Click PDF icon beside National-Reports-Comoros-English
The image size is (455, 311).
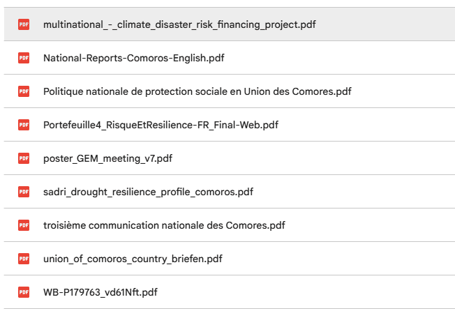point(24,58)
